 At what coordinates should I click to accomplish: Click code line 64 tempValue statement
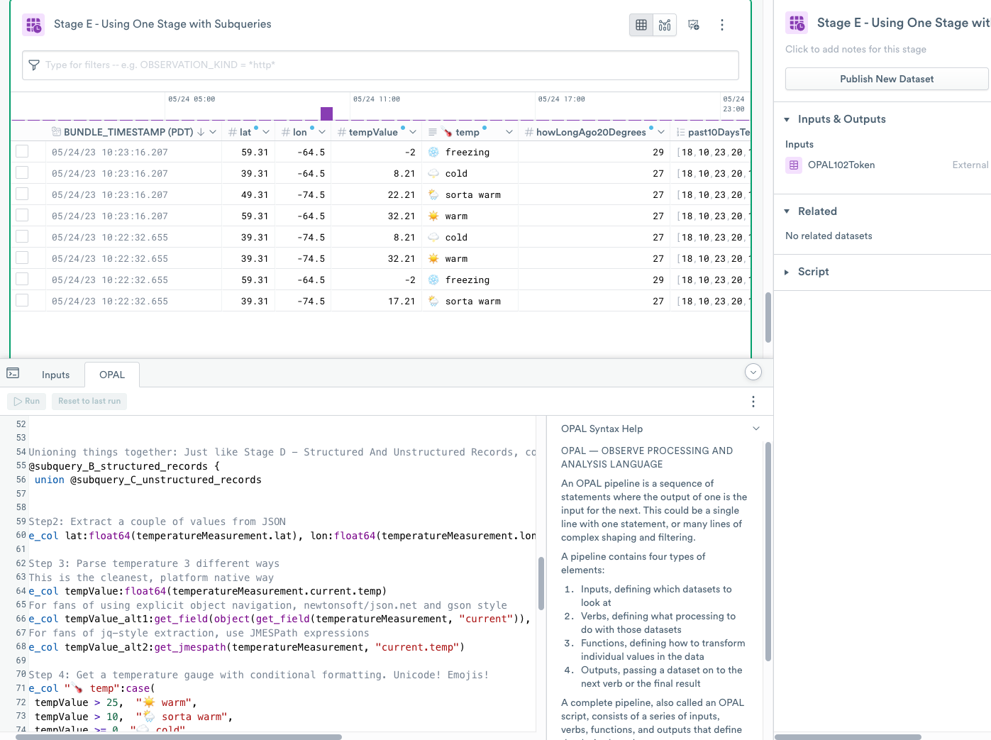(x=207, y=592)
